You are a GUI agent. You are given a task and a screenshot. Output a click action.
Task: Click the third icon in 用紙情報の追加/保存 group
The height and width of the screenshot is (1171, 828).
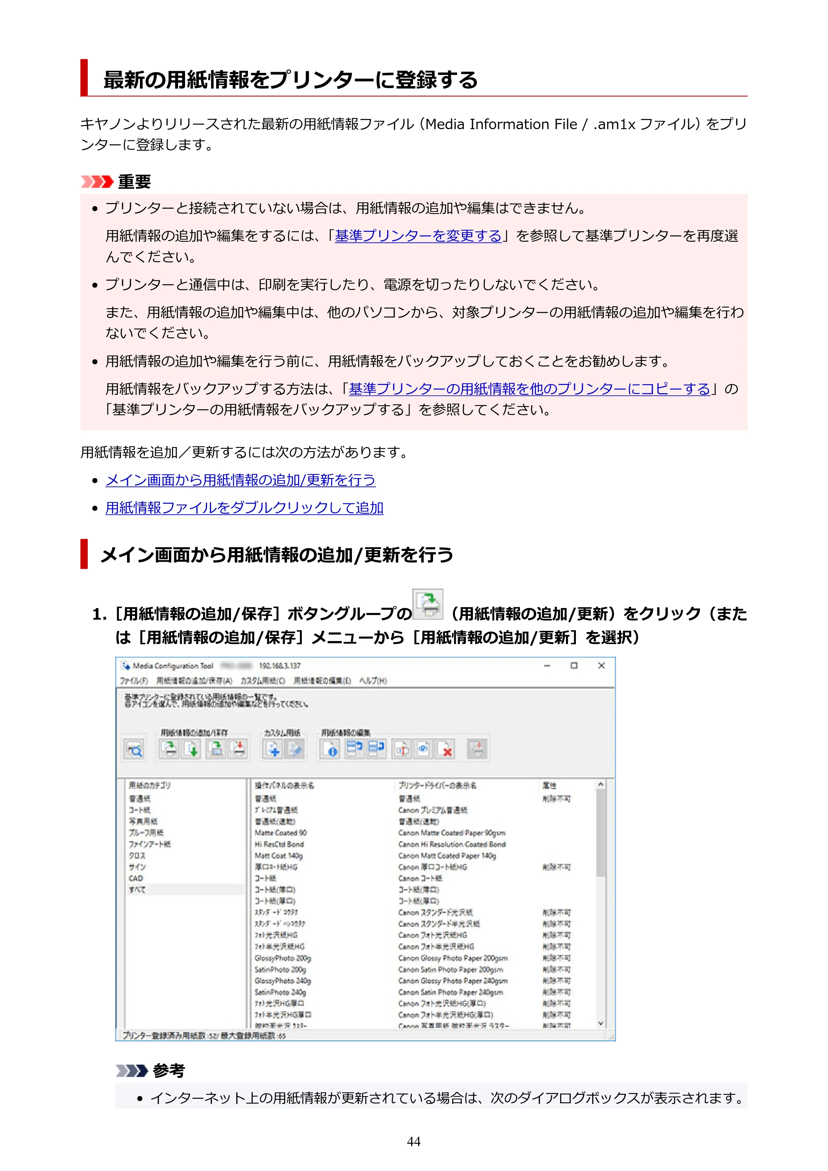pyautogui.click(x=216, y=749)
